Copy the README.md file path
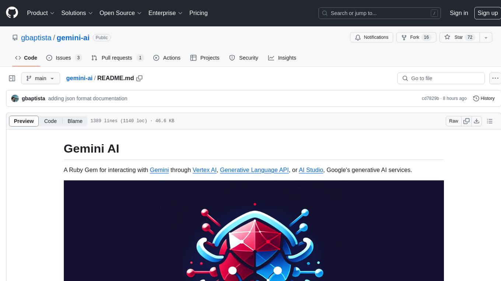The width and height of the screenshot is (501, 281). click(x=139, y=78)
